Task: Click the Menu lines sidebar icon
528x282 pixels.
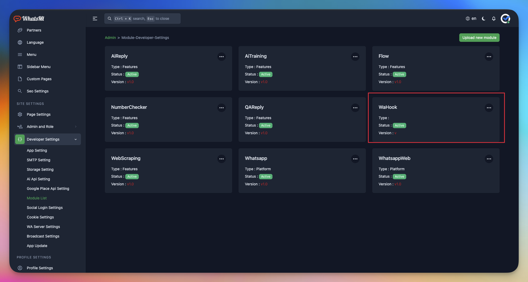Action: [20, 54]
